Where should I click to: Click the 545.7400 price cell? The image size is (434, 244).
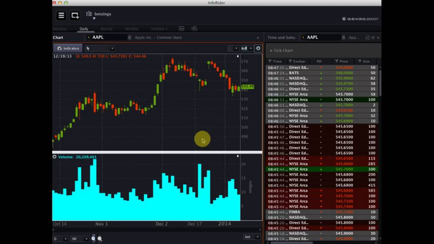click(x=344, y=207)
